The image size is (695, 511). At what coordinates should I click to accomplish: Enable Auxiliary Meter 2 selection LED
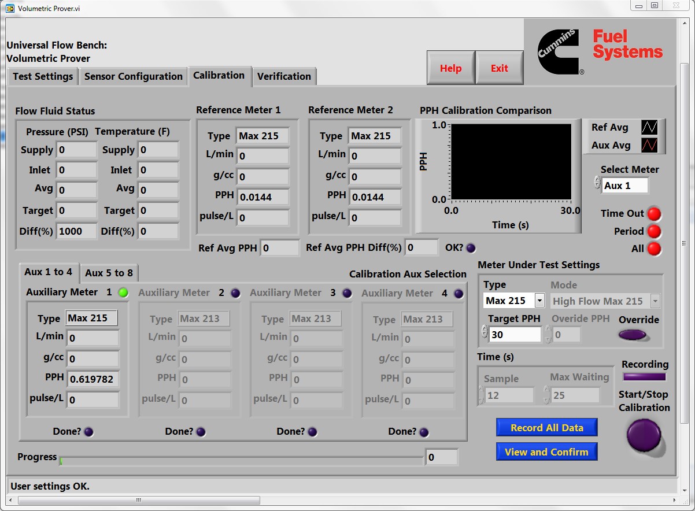(235, 293)
